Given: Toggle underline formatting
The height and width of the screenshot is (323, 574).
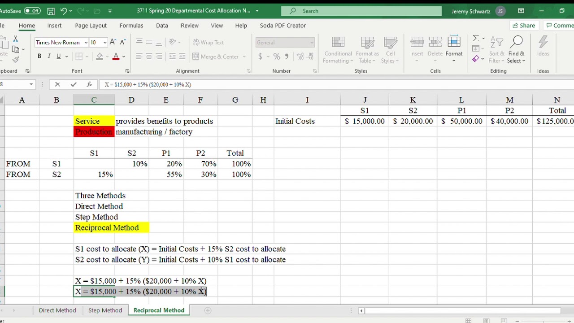Looking at the screenshot, I should pyautogui.click(x=58, y=57).
